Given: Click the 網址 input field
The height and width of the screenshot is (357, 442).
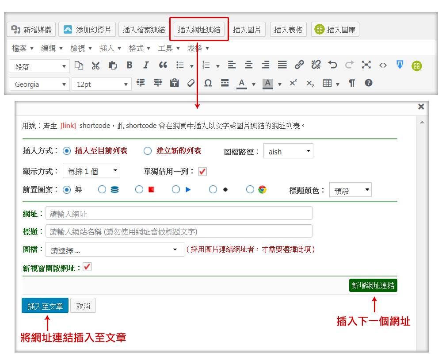Looking at the screenshot, I should coord(177,213).
